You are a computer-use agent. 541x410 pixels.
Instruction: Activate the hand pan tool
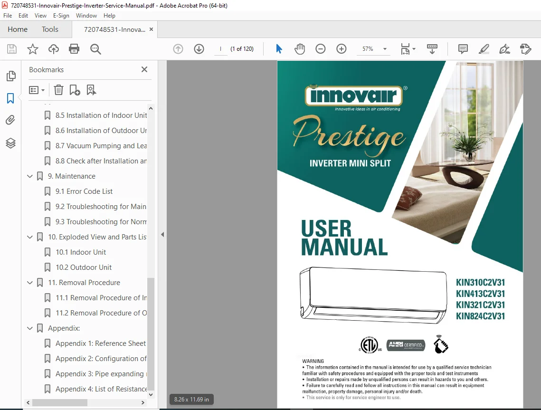pyautogui.click(x=300, y=49)
